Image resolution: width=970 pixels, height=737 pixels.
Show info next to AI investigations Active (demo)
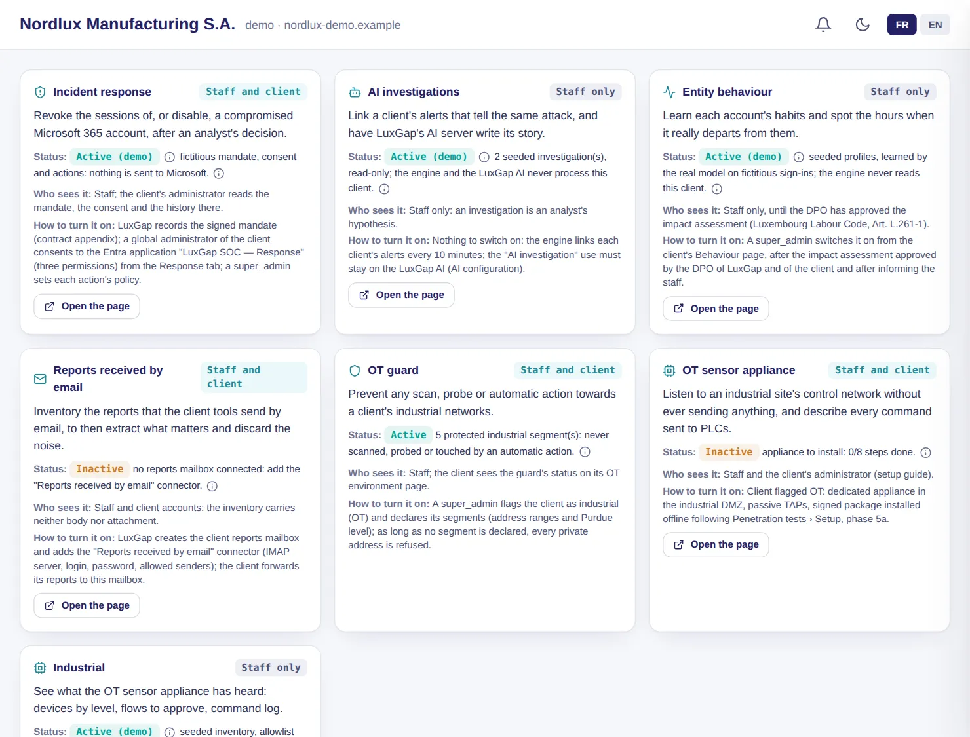[484, 157]
